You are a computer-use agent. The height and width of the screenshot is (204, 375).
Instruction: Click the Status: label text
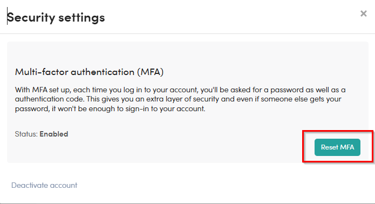tap(26, 134)
